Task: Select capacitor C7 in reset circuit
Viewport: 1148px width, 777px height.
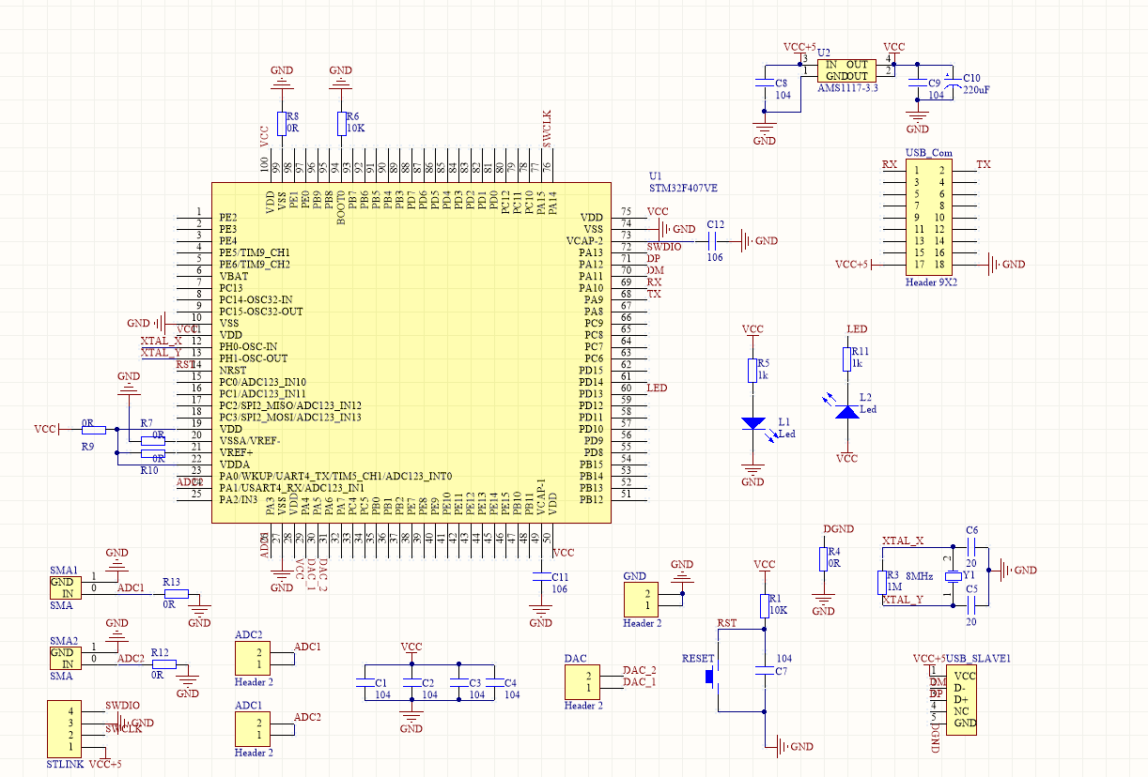Action: (x=764, y=671)
